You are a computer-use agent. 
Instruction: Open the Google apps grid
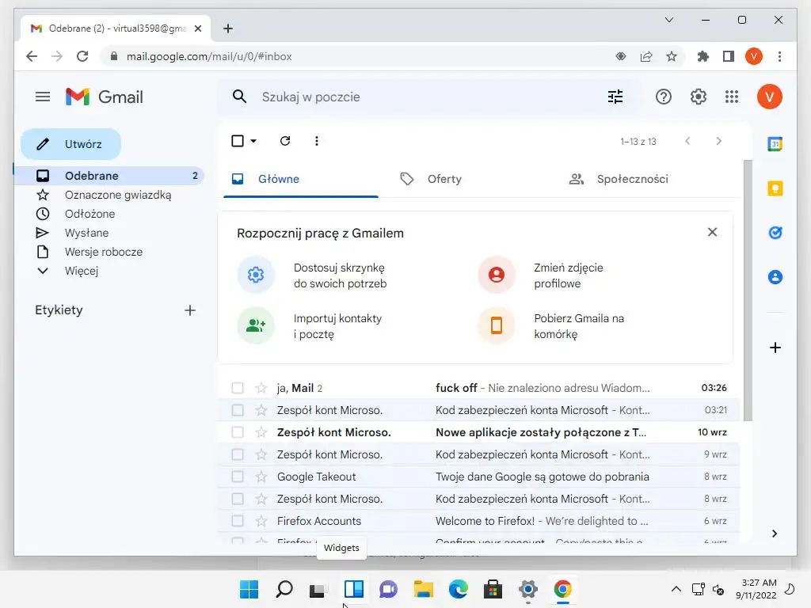pos(731,97)
